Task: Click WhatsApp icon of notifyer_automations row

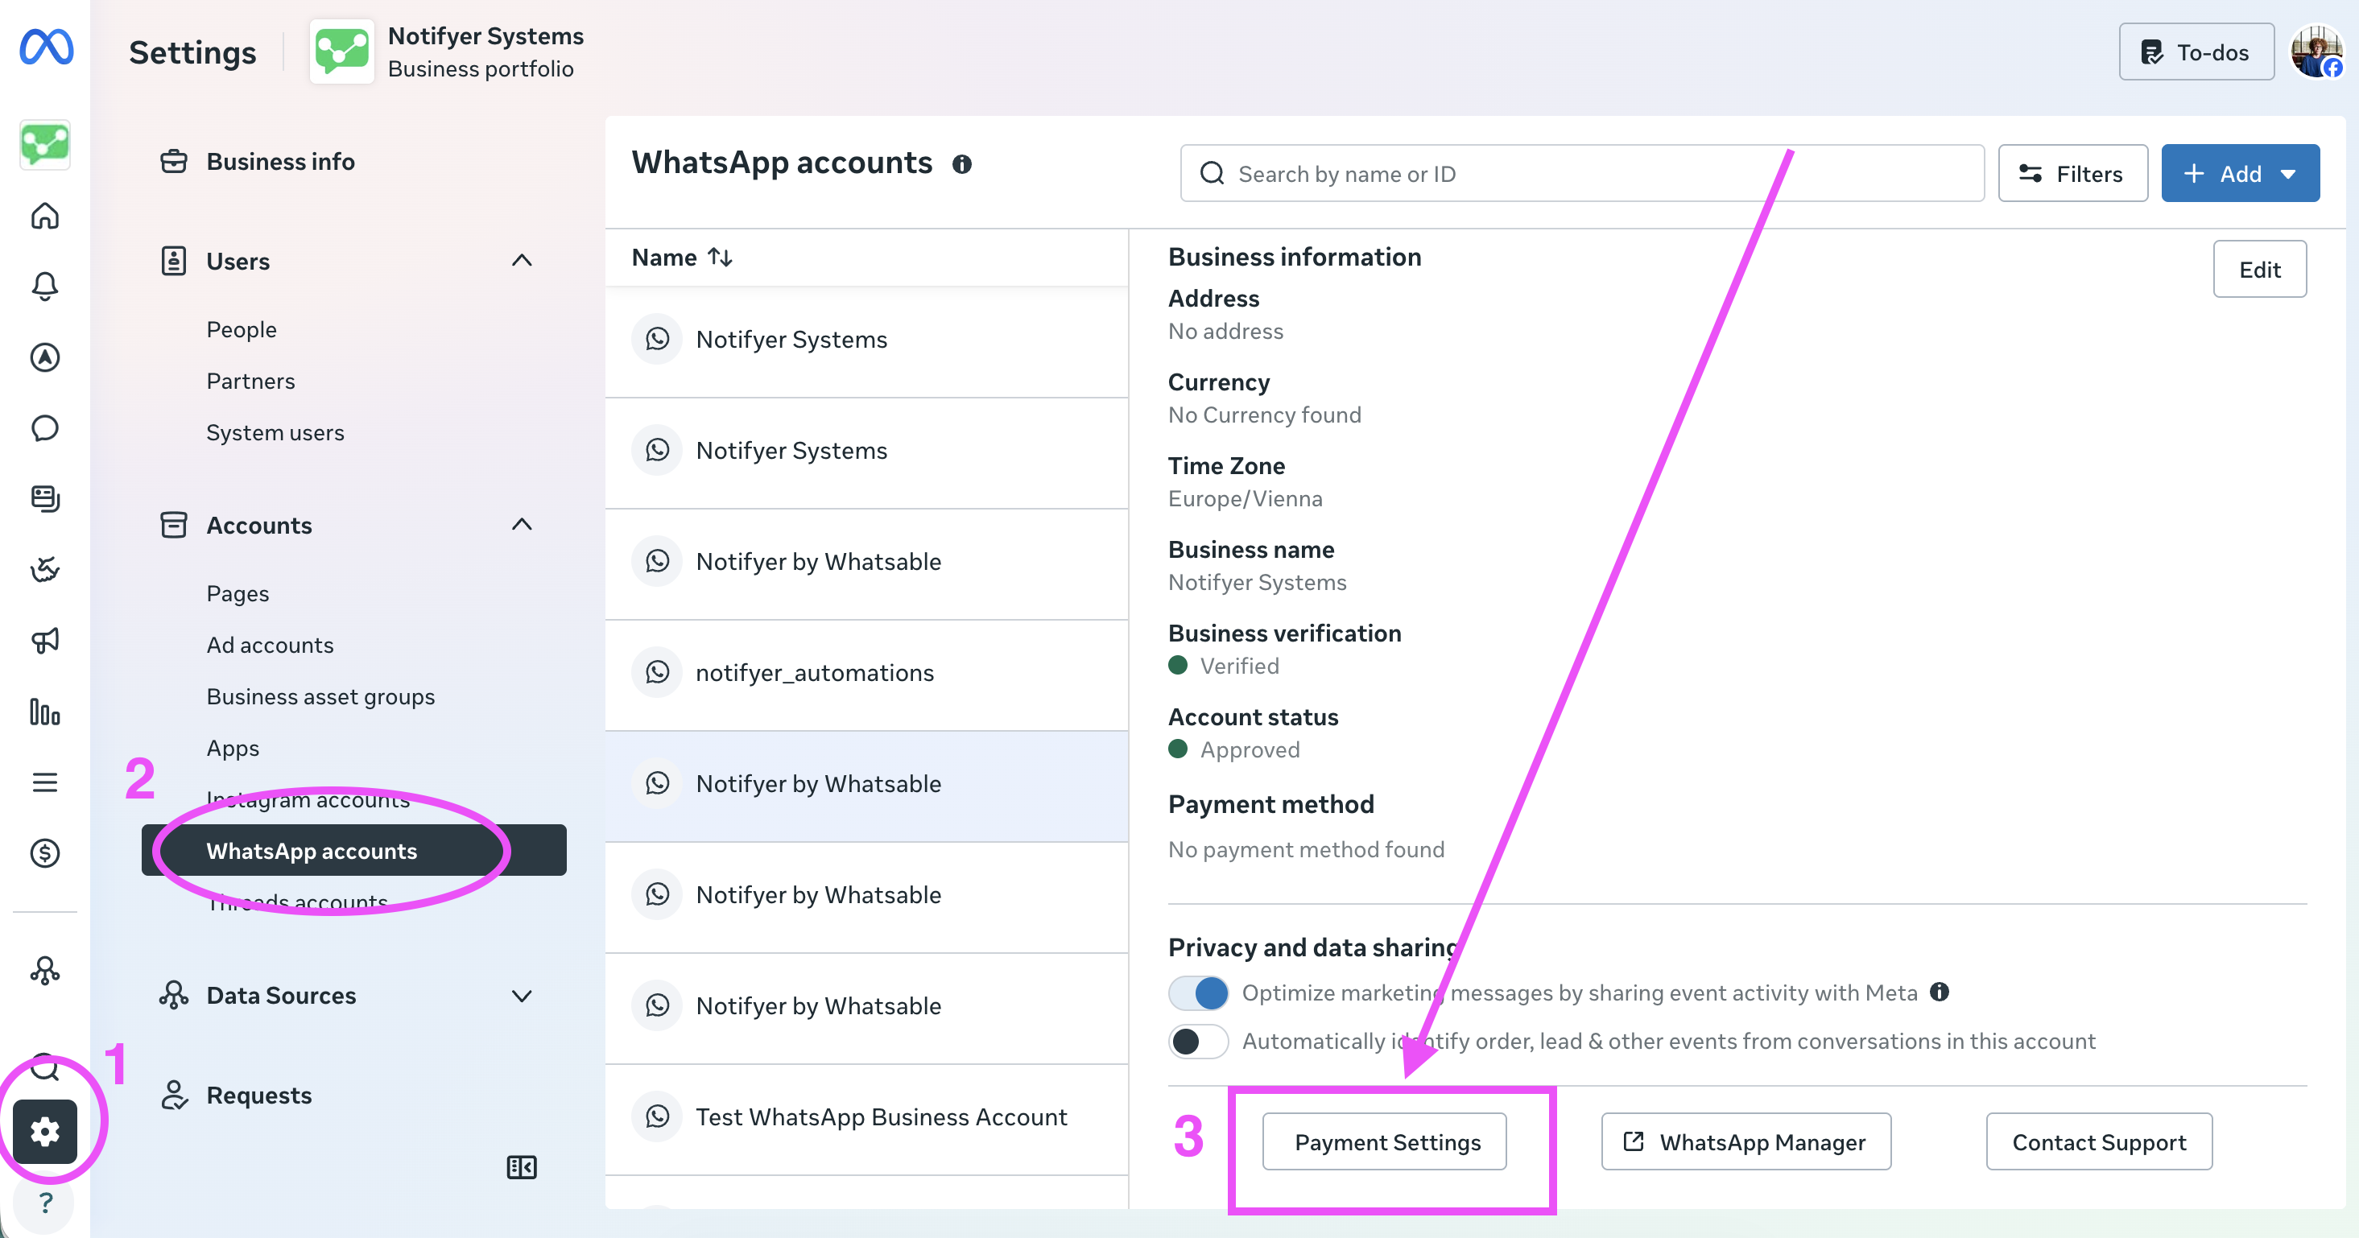Action: pos(657,672)
